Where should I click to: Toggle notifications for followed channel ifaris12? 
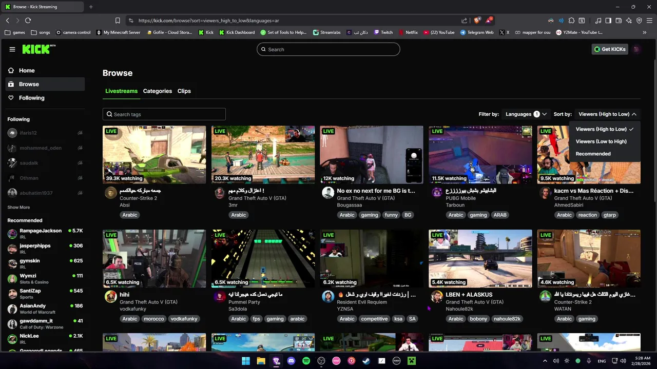coord(80,133)
